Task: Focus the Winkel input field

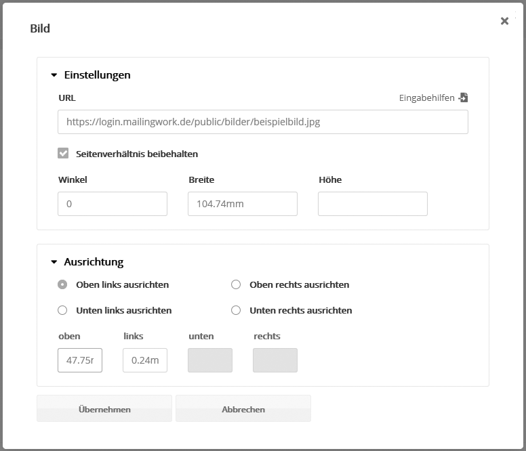Action: point(113,204)
